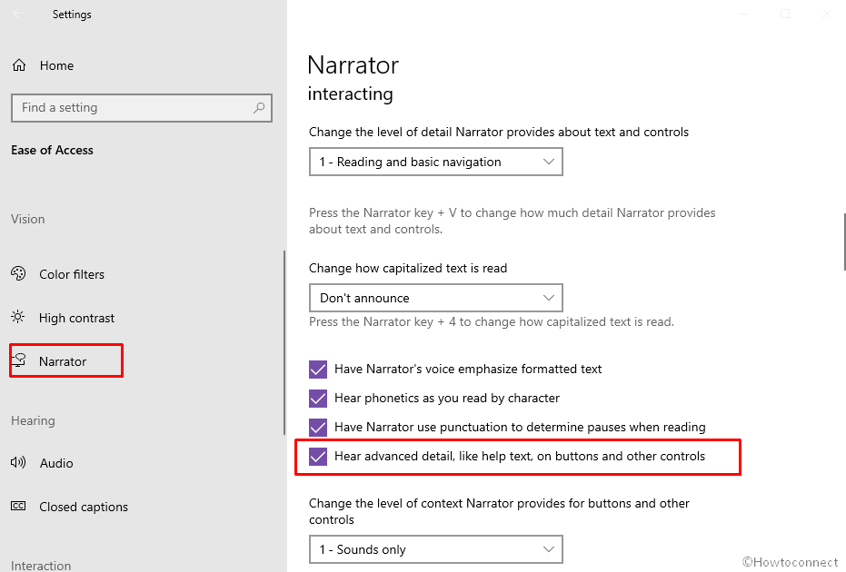This screenshot has height=572, width=846.
Task: Minimize the Settings window
Action: 743,14
